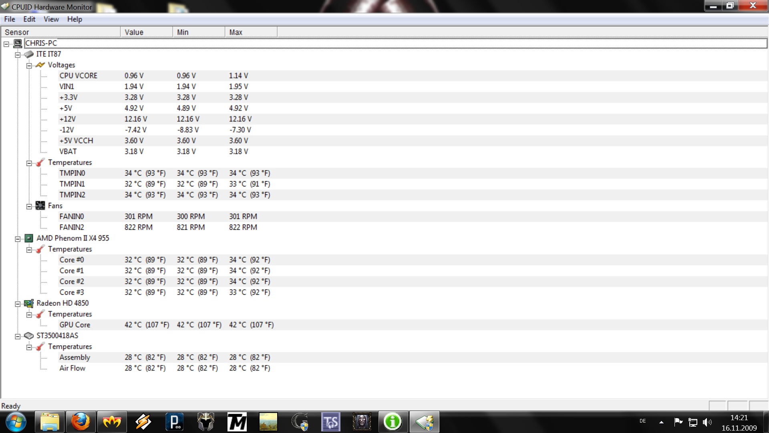Screen dimensions: 769x433
Task: Select the FANIN2 fan row
Action: [413, 227]
